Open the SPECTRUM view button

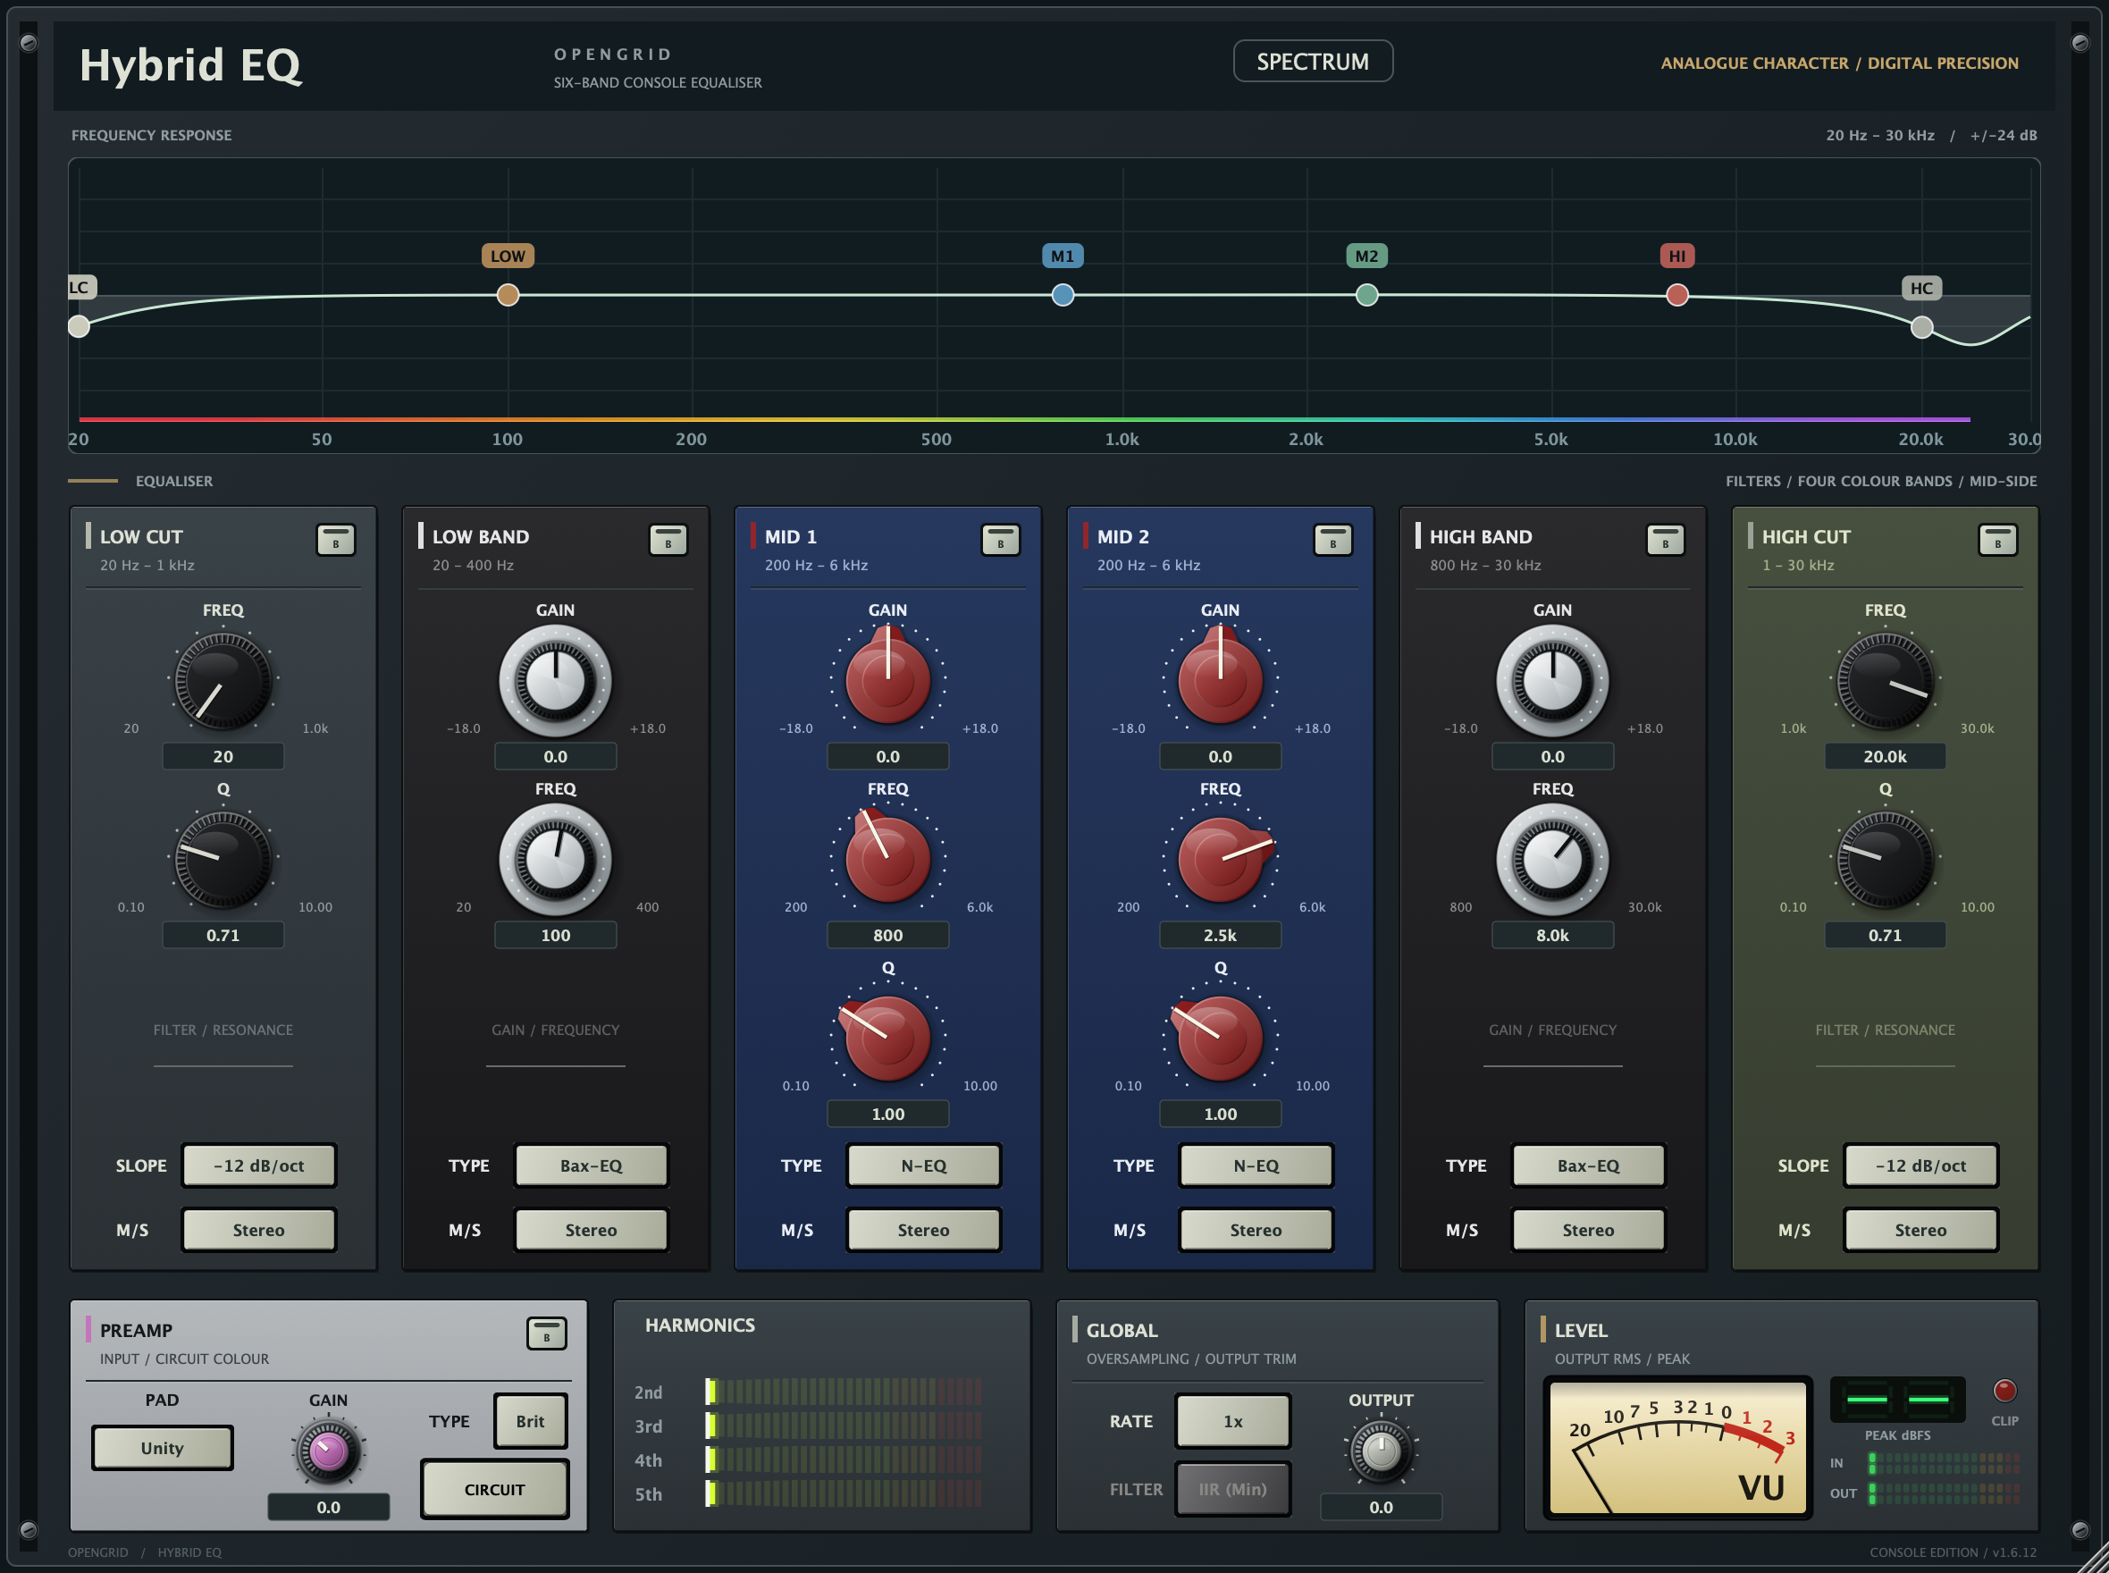tap(1312, 61)
